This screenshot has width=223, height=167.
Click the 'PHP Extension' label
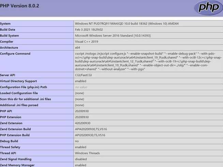click(x=11, y=117)
